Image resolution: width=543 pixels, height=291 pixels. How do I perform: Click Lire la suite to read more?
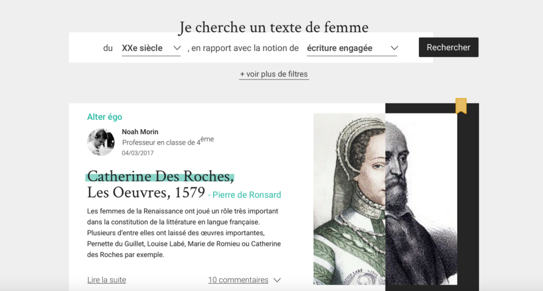point(107,280)
